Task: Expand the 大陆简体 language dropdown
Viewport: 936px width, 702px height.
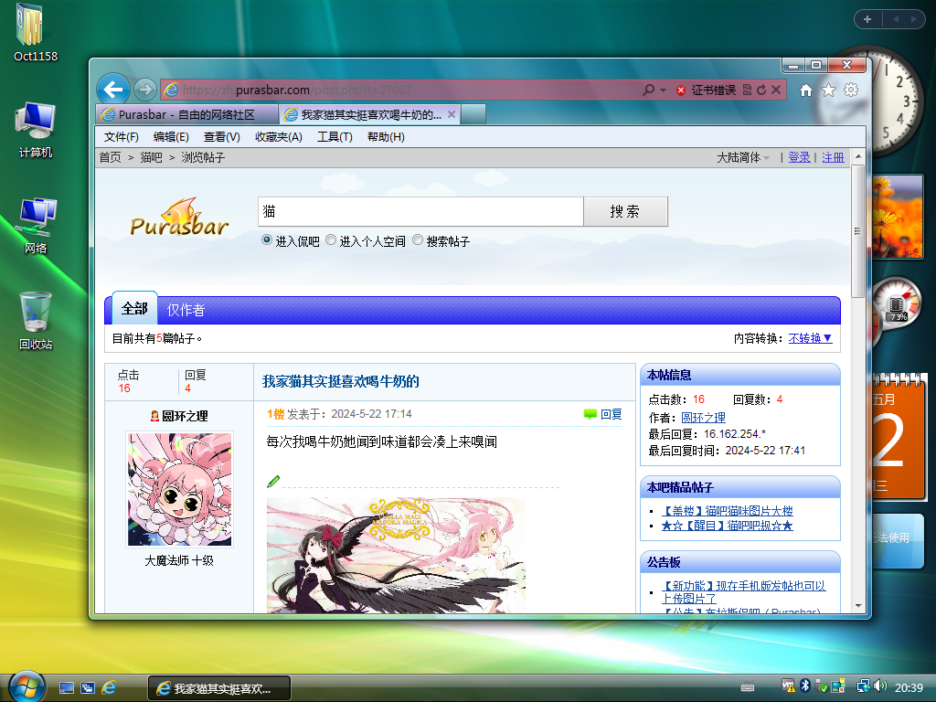Action: click(743, 157)
